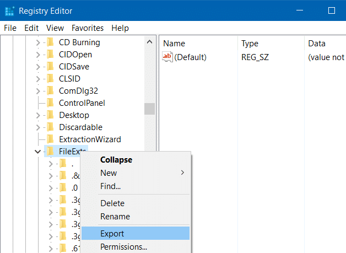
Task: Select the CD Burning tree item
Action: [79, 42]
